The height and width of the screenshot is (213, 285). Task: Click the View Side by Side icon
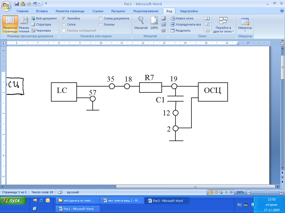point(207,18)
